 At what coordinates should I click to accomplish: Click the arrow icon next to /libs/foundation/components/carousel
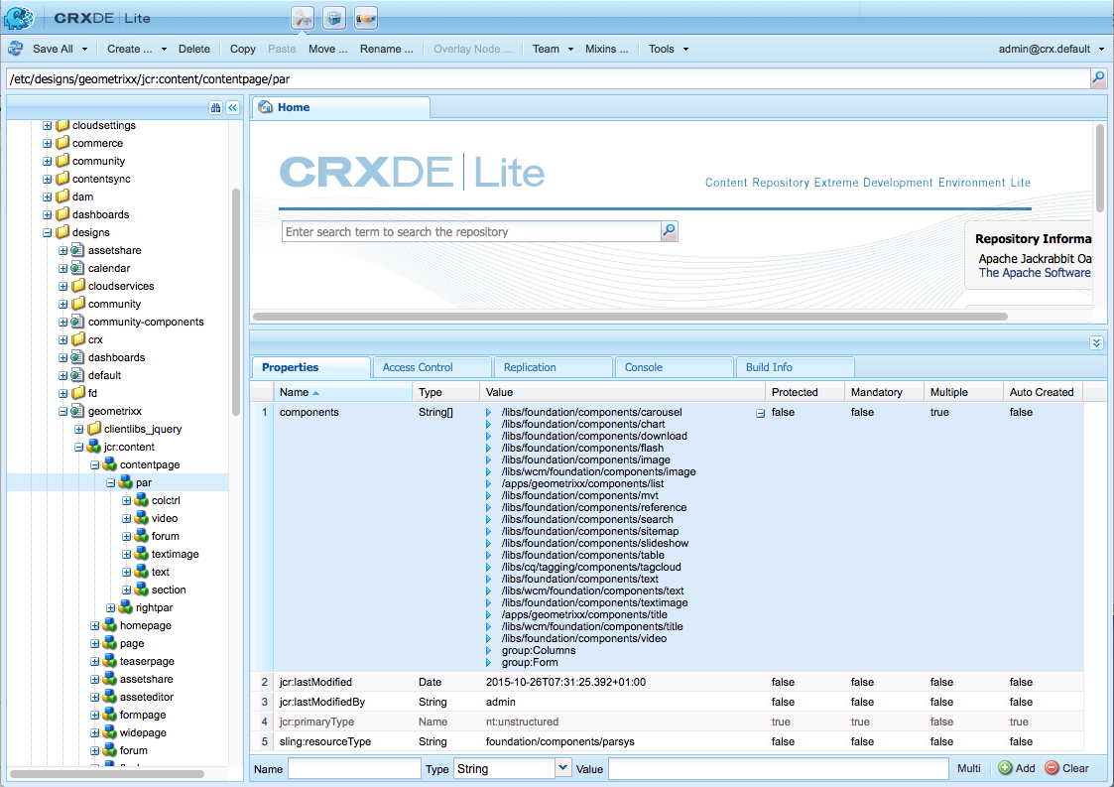488,412
